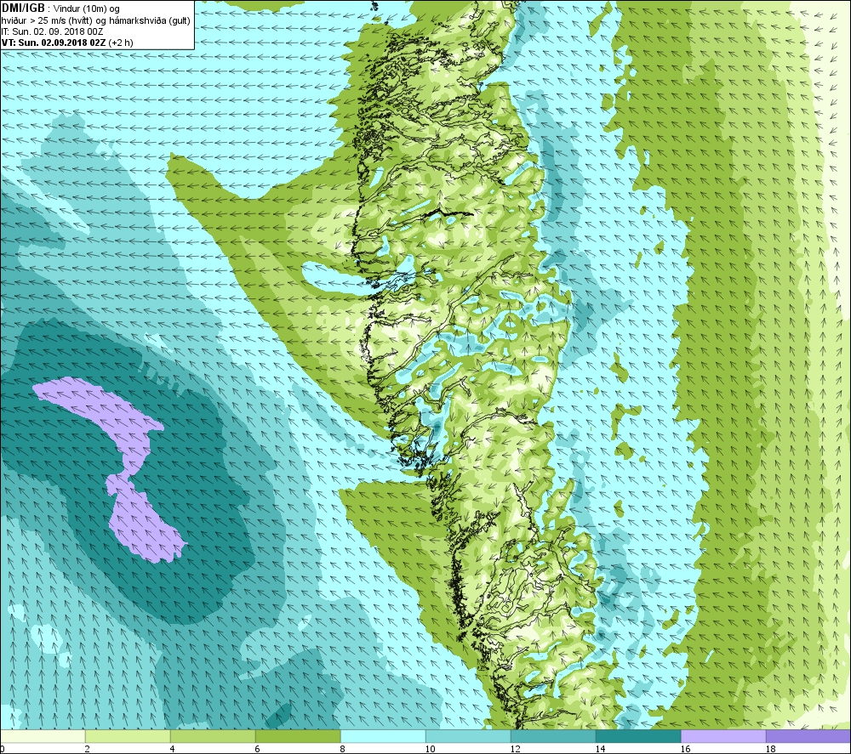Click the legend scale label "14"
The image size is (851, 754).
point(600,749)
